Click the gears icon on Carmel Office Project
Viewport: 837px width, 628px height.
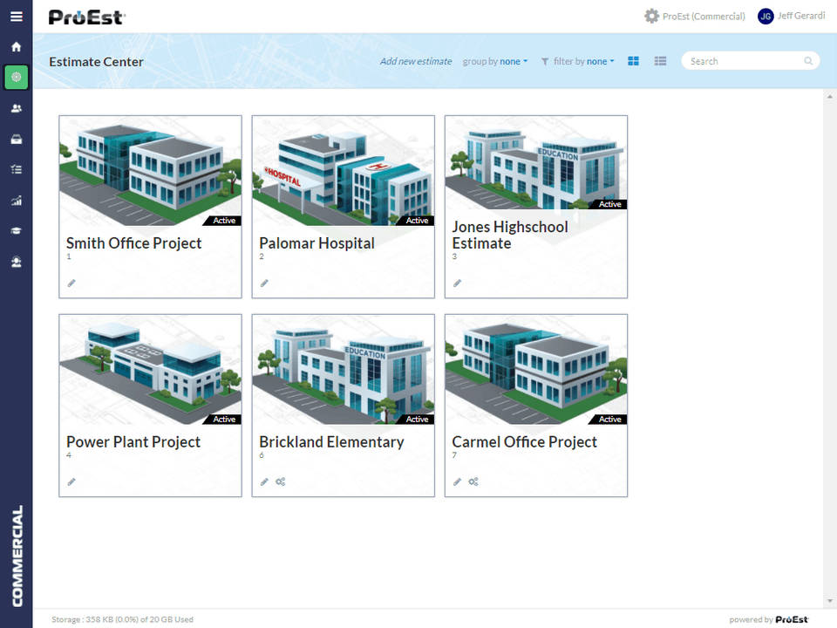pos(473,481)
